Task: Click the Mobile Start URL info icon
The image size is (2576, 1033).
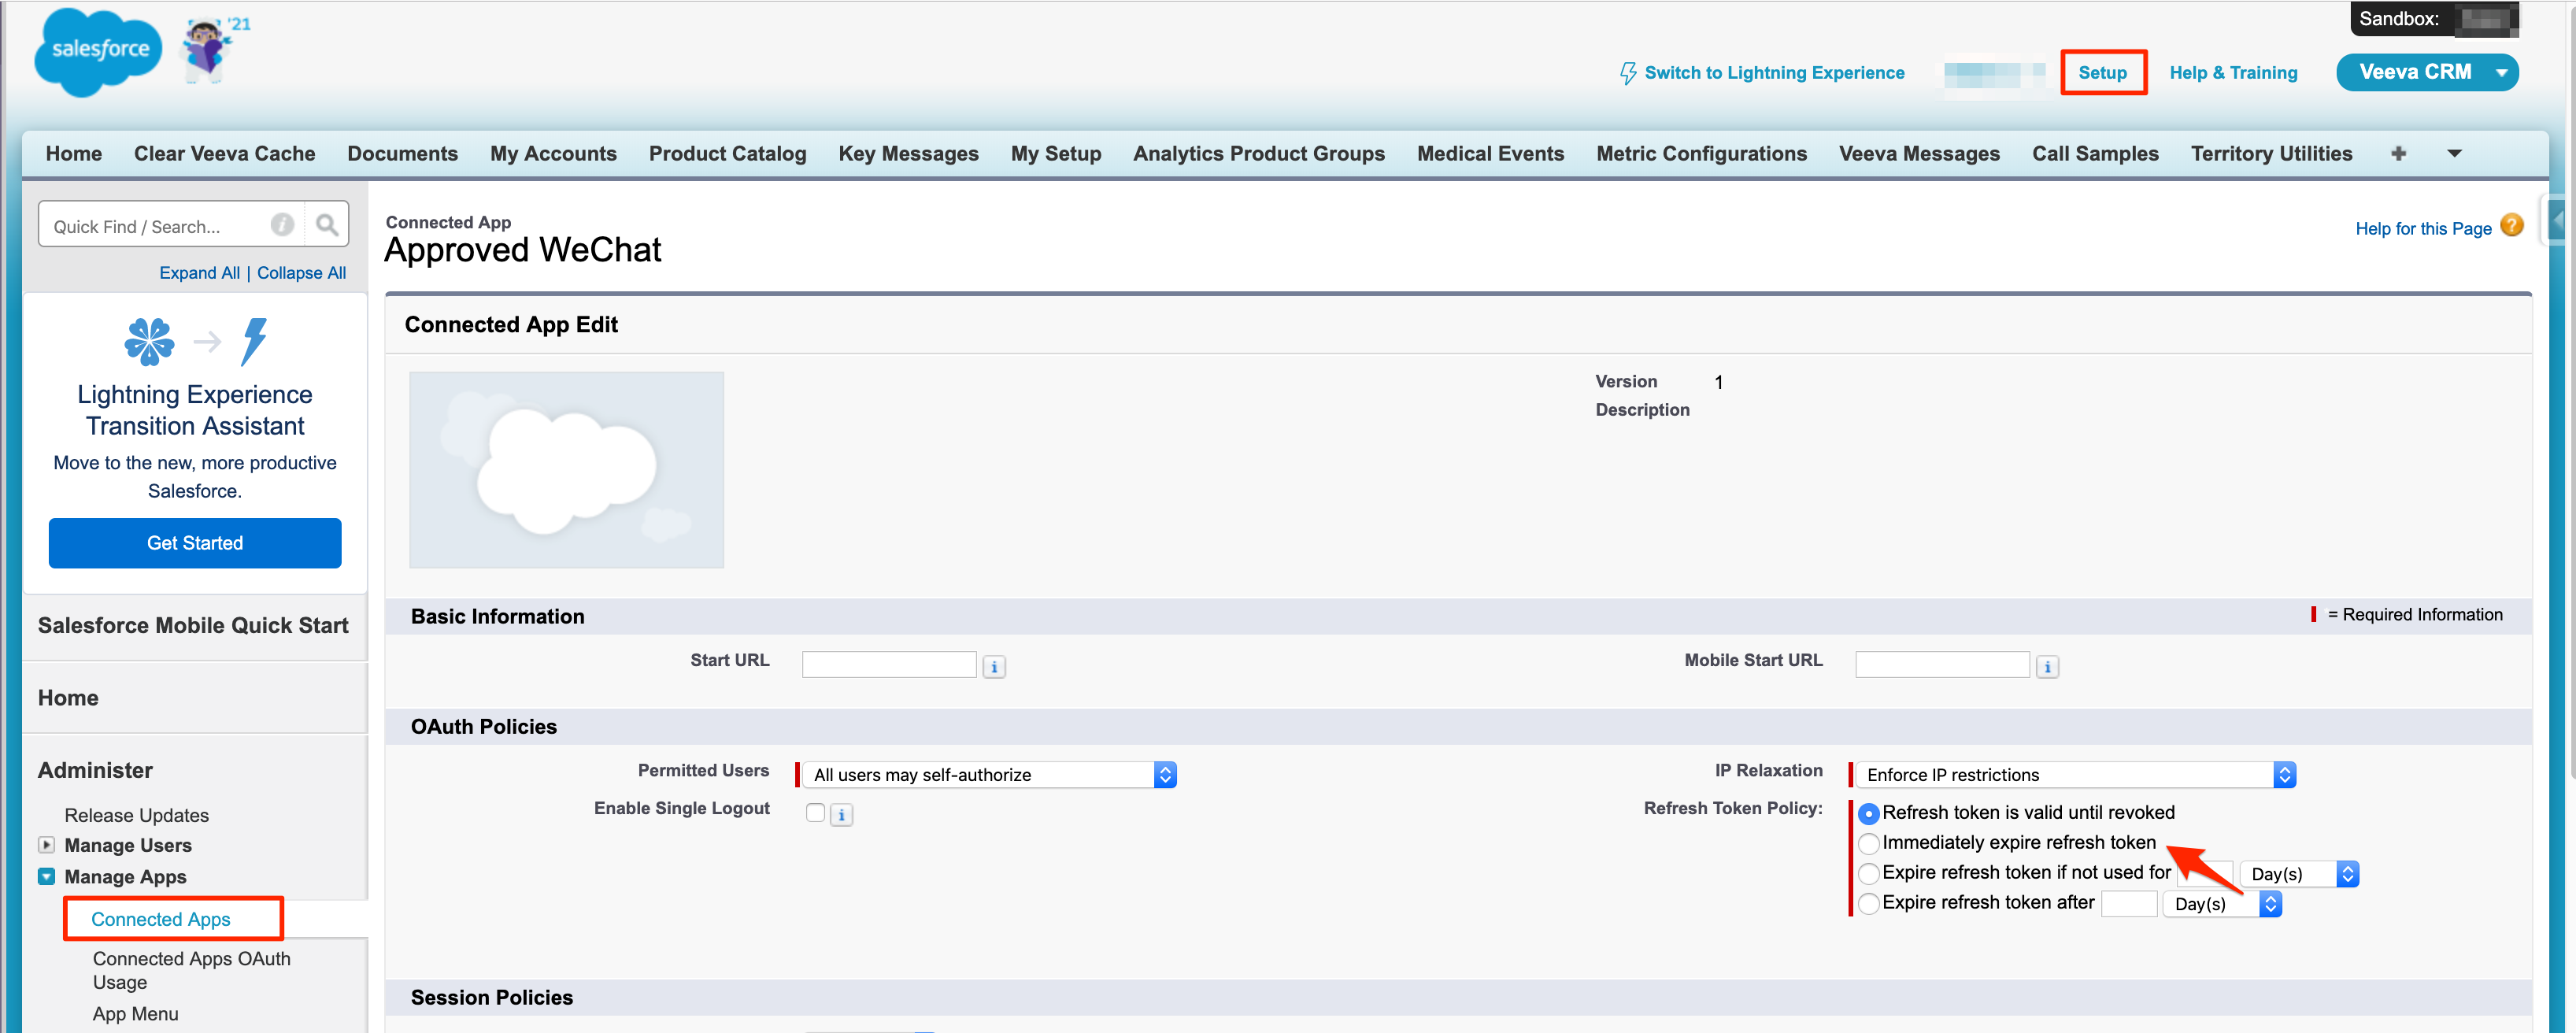Action: tap(2046, 667)
